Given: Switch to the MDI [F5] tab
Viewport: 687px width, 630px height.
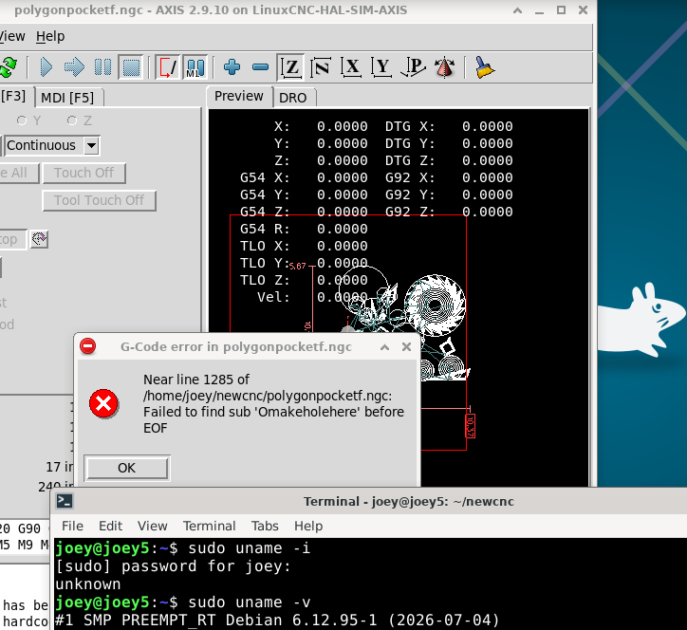Looking at the screenshot, I should (x=67, y=98).
